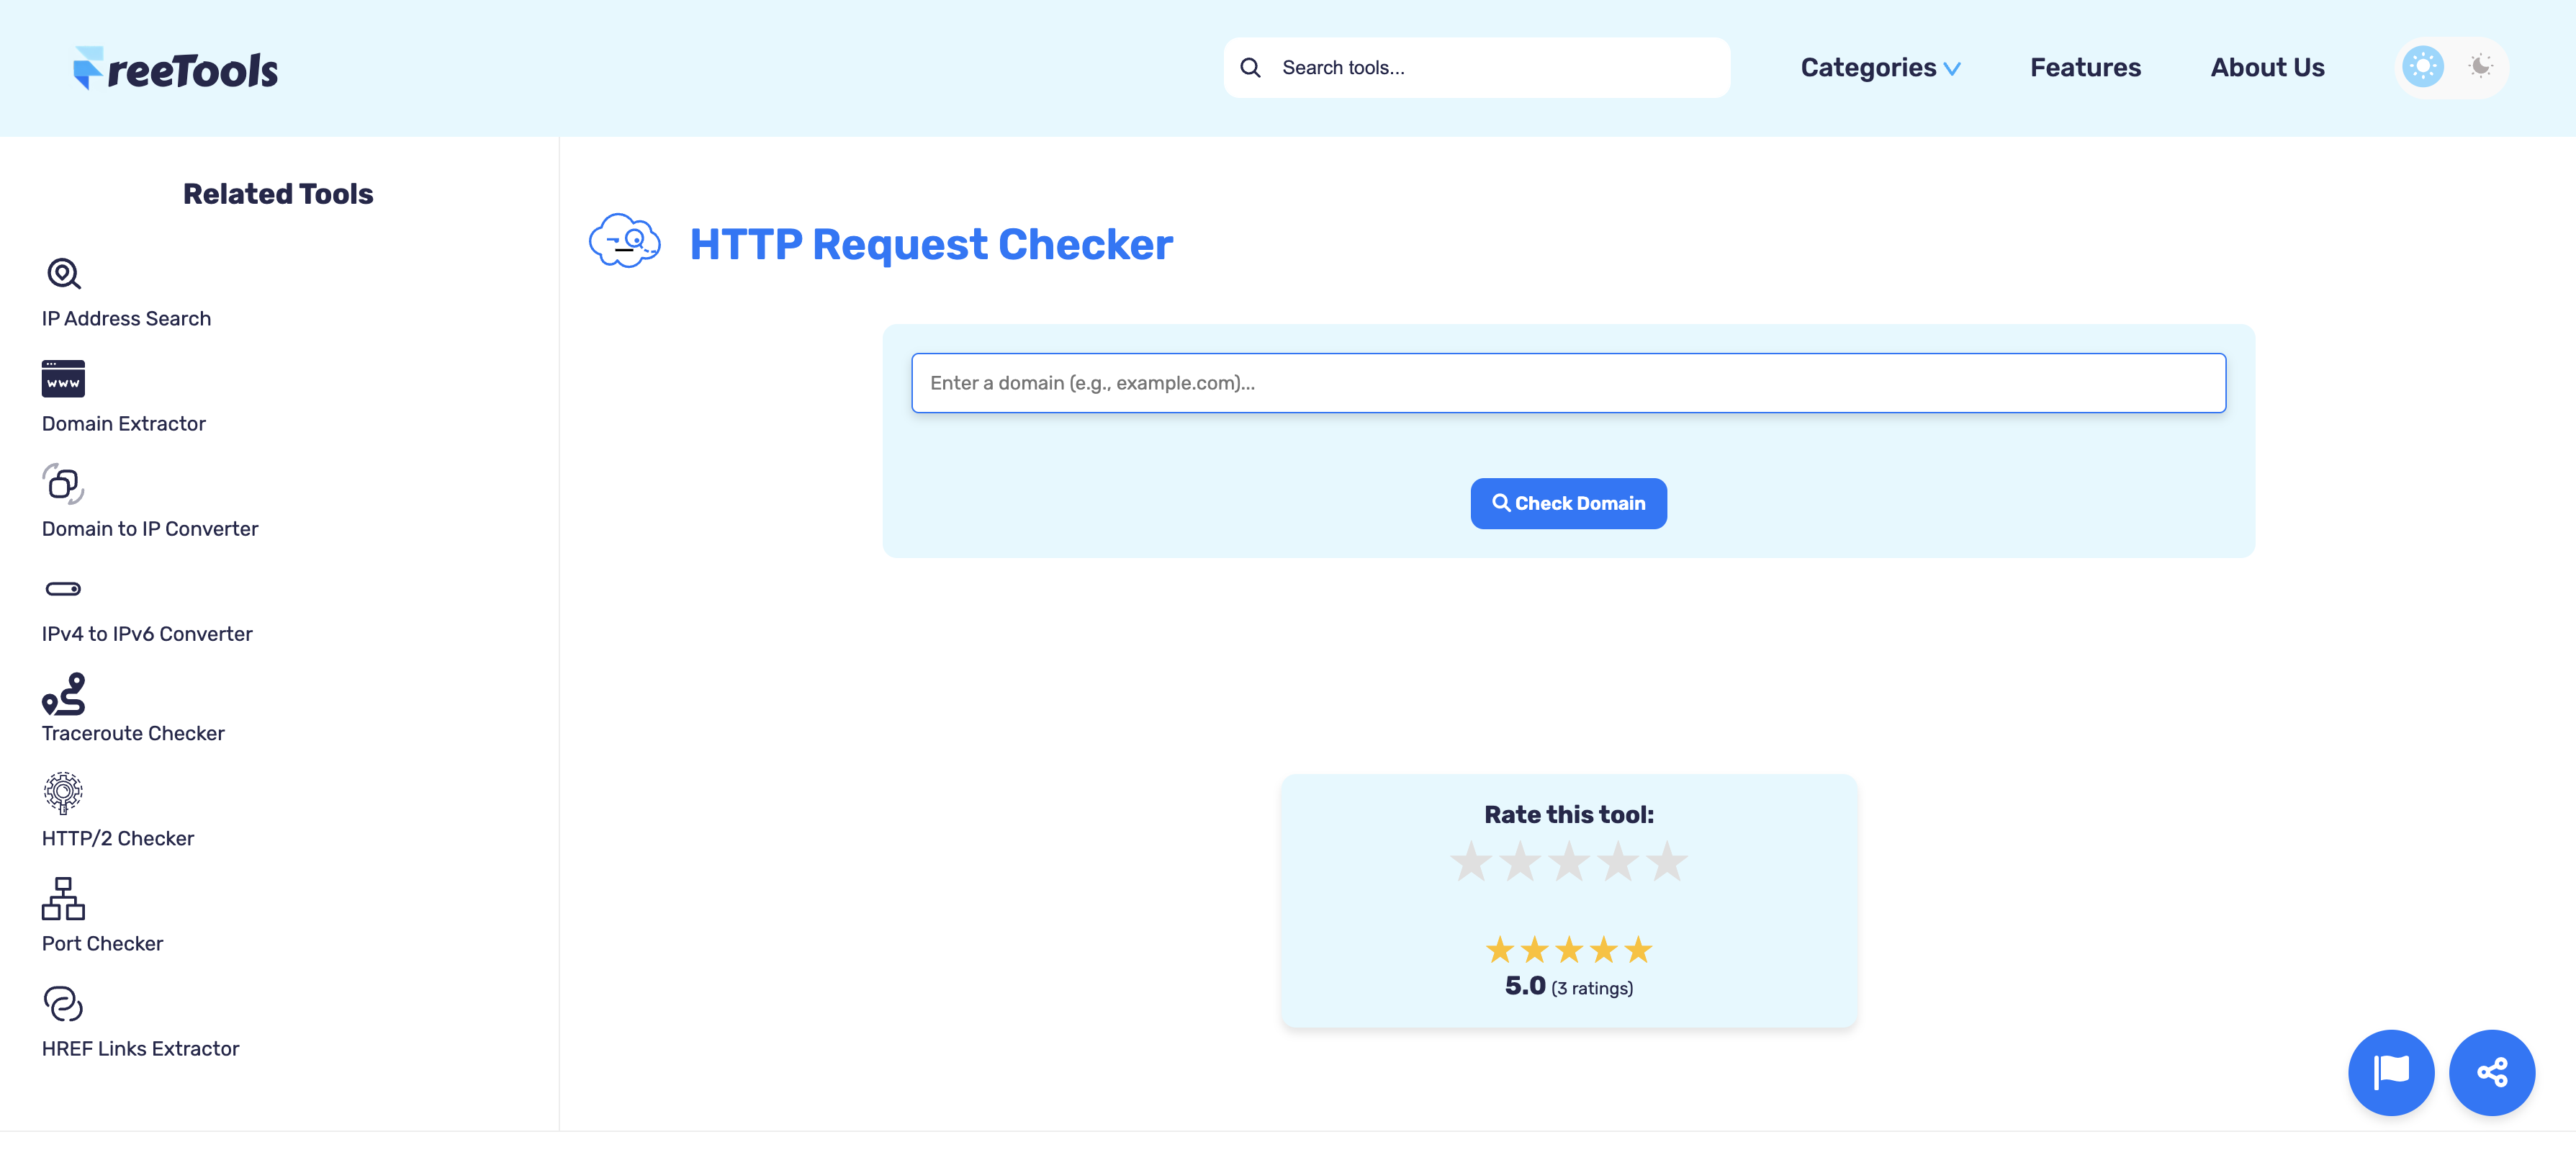The image size is (2576, 1155).
Task: Click the report flag floating icon
Action: click(2391, 1072)
